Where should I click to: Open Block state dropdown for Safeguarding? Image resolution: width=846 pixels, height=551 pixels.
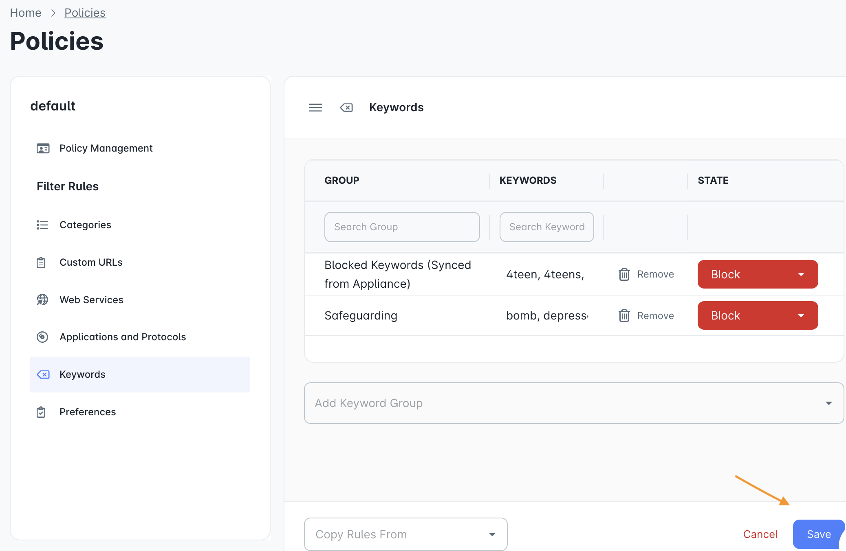coord(758,315)
